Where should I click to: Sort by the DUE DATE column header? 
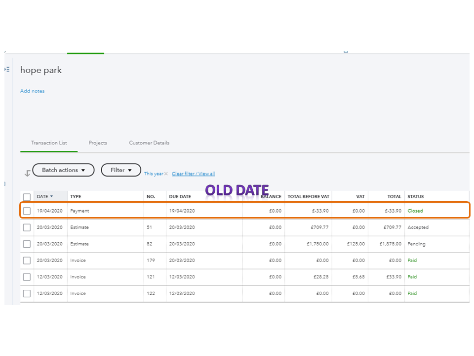[x=180, y=197]
